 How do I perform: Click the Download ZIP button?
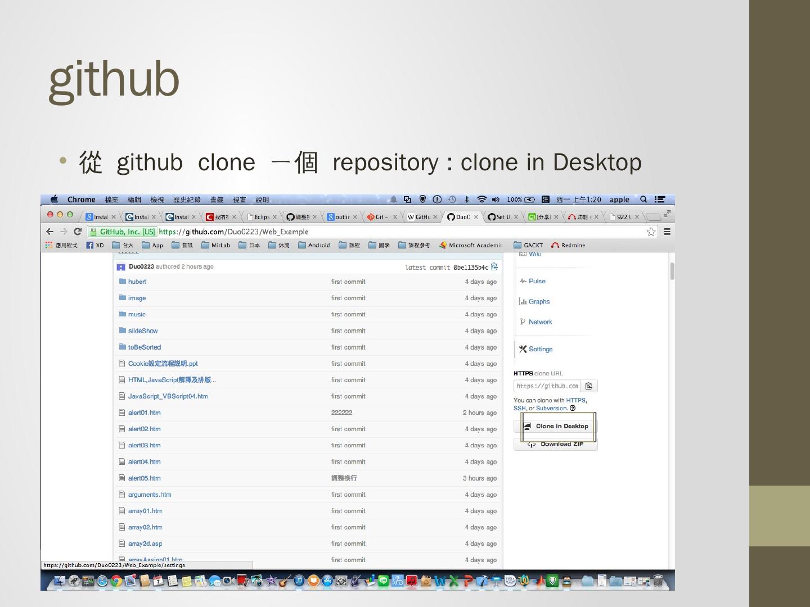(x=556, y=444)
